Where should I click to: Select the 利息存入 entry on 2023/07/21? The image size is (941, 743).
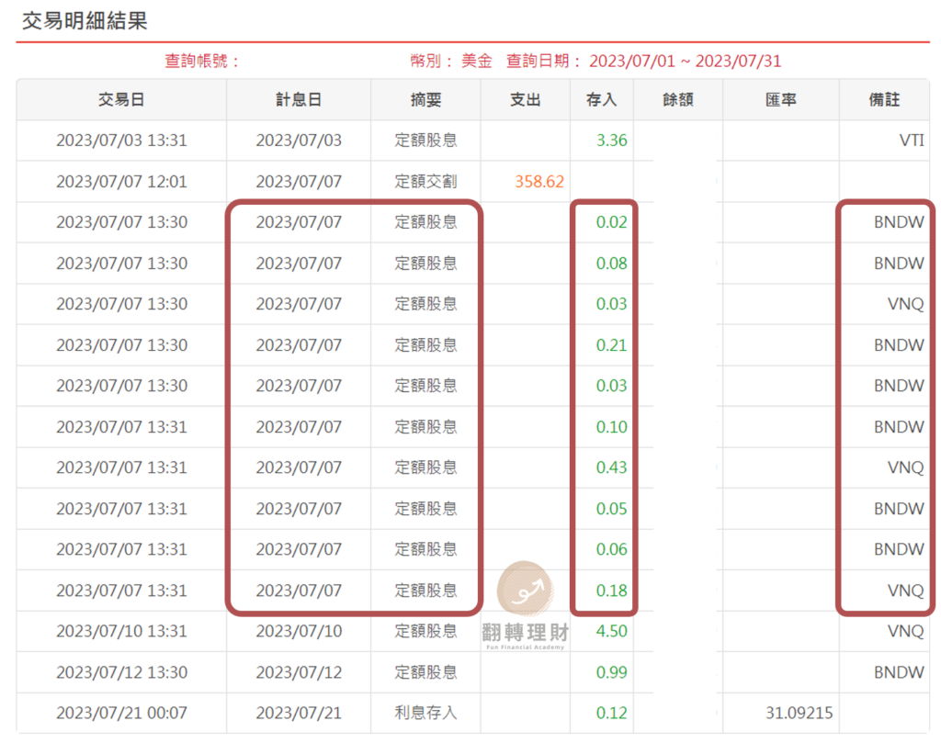click(x=425, y=712)
